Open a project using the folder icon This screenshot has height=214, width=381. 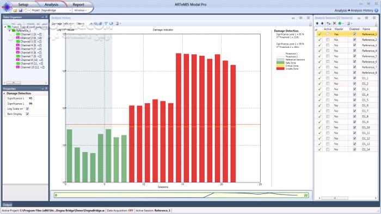[x=15, y=10]
